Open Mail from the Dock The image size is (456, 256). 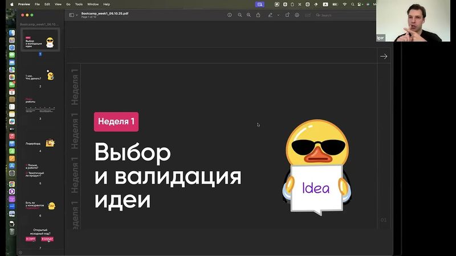12,62
